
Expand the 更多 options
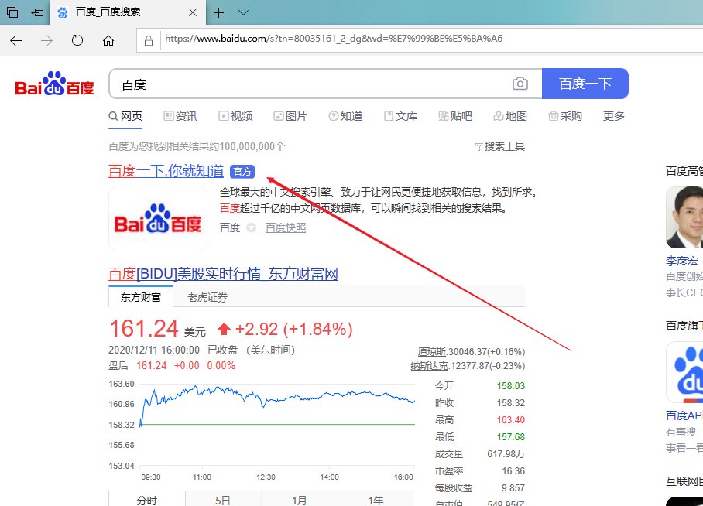pyautogui.click(x=612, y=115)
